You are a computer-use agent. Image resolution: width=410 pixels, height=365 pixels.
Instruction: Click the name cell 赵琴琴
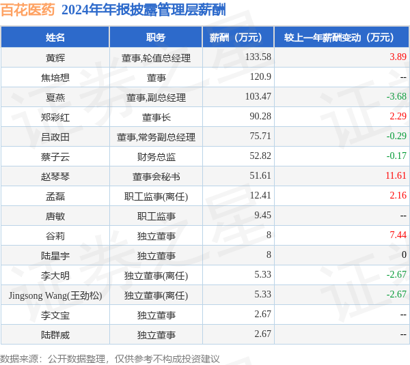click(55, 177)
